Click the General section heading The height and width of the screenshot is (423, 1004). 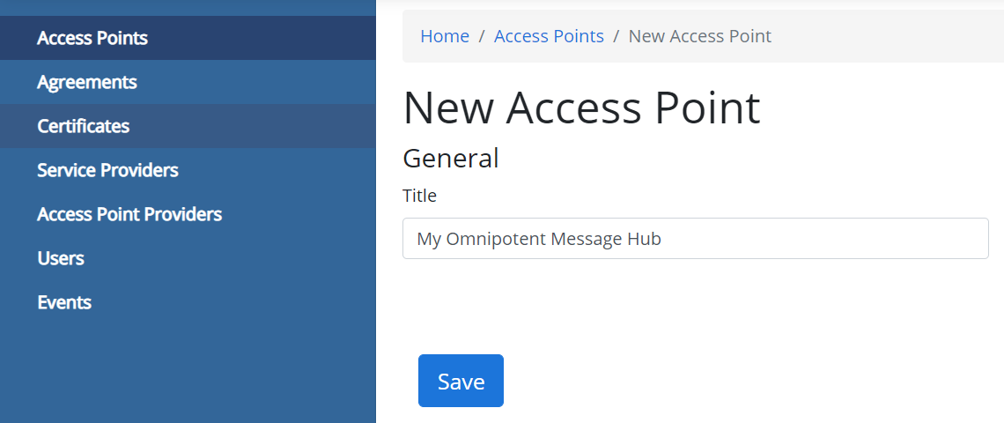451,159
